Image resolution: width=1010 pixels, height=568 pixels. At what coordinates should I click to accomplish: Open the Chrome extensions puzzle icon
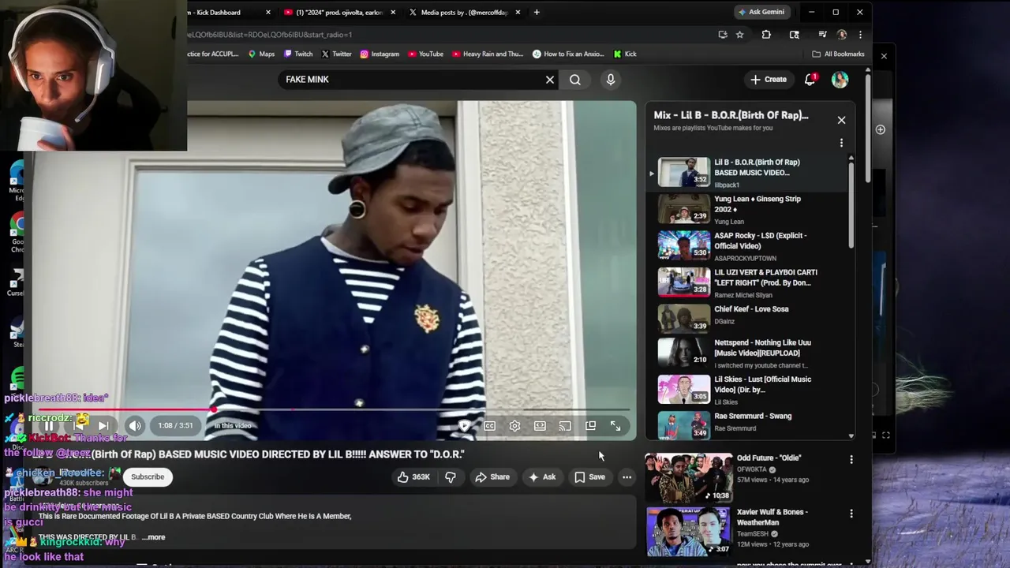tap(766, 35)
